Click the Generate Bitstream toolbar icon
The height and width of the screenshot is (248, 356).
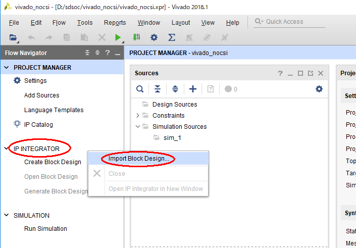136,37
